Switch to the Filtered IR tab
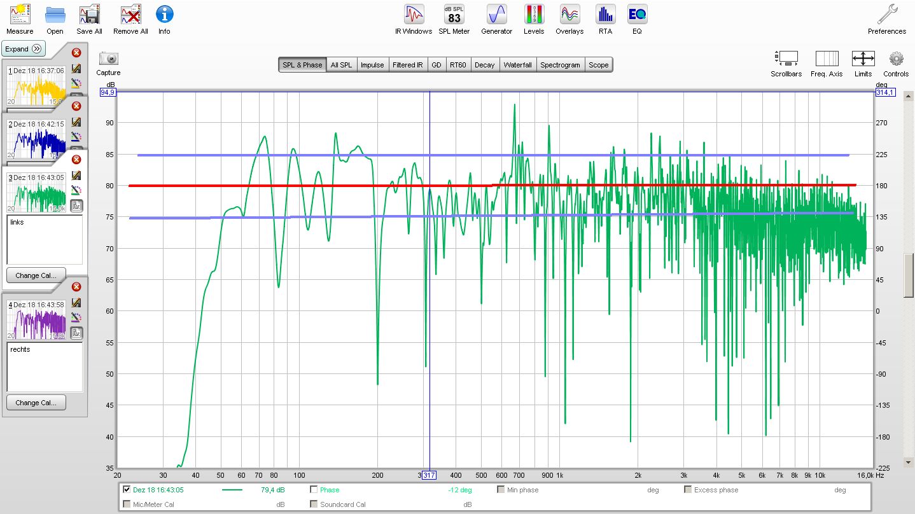This screenshot has width=915, height=514. coord(407,65)
